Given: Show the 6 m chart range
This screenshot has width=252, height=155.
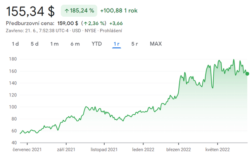Looking at the screenshot, I should point(75,44).
